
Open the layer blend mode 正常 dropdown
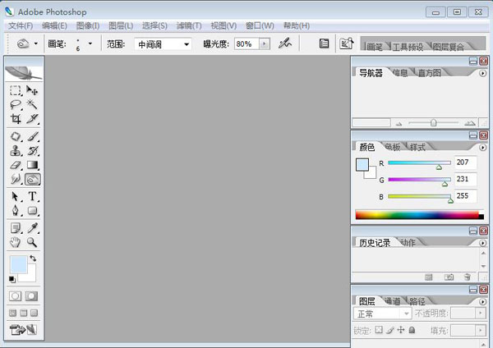382,314
